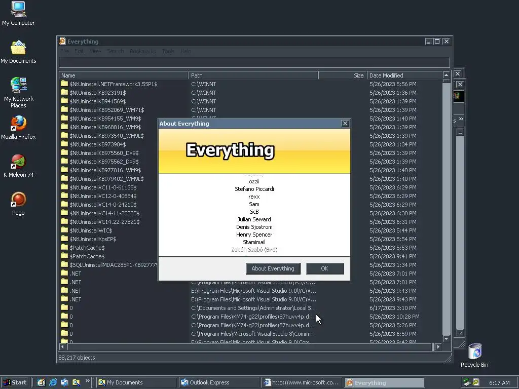Launch K-Meleon 74 from the desktop

click(18, 166)
